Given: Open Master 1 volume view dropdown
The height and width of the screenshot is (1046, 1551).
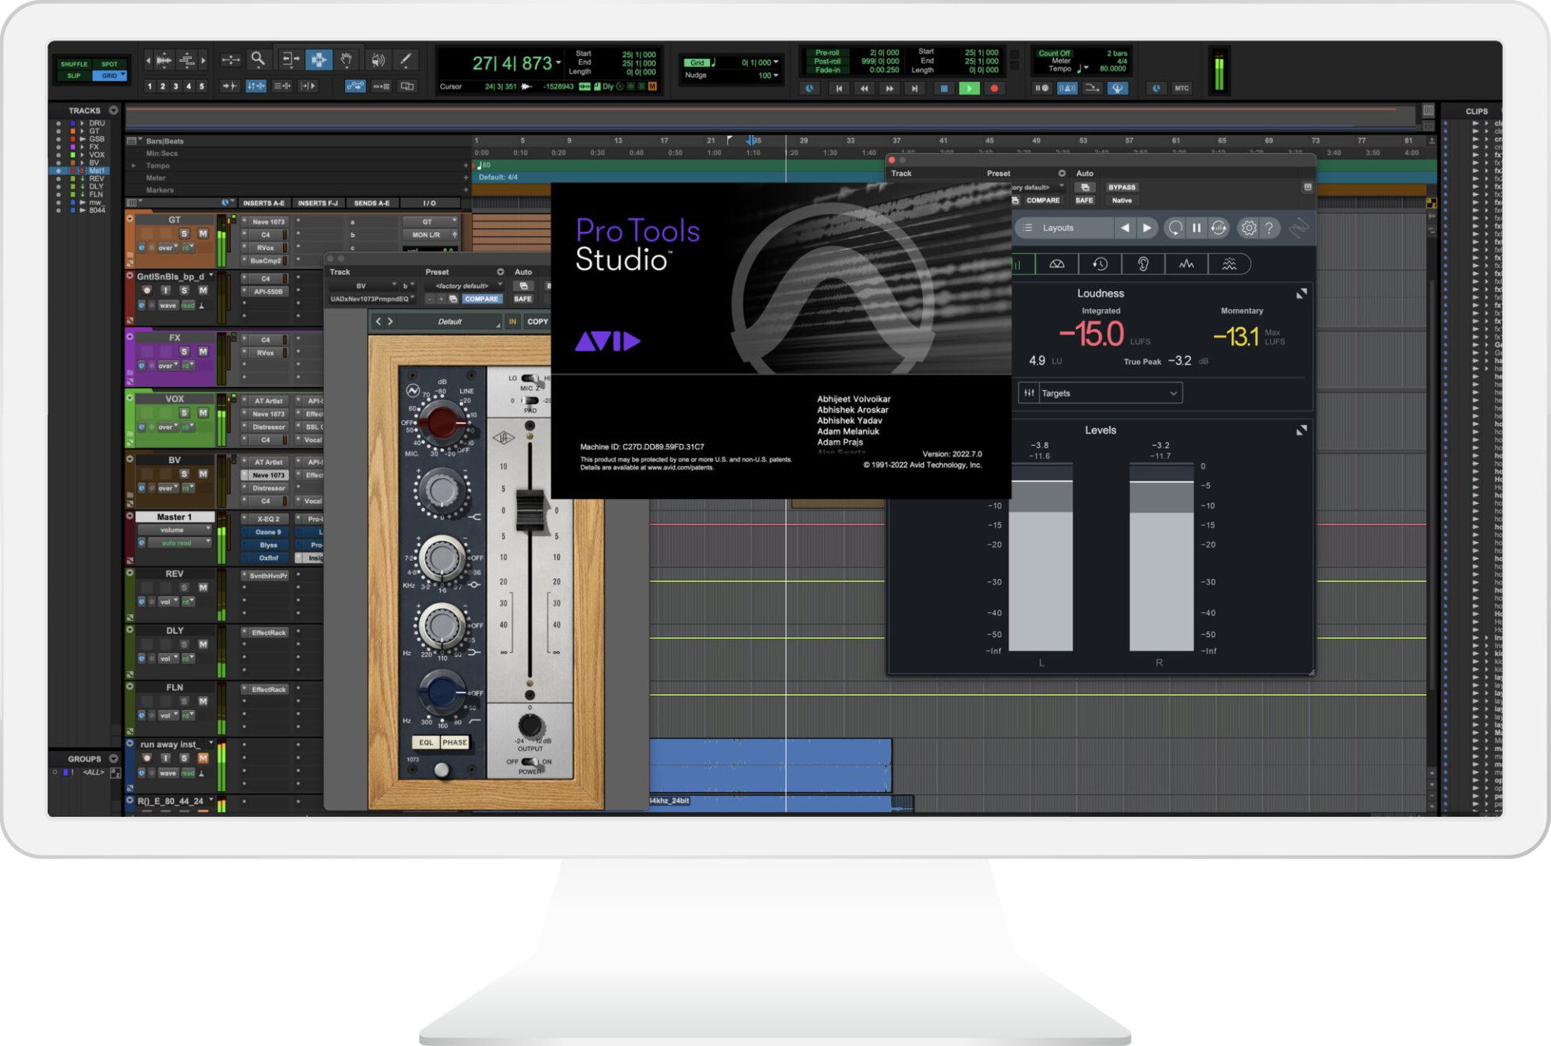Looking at the screenshot, I should tap(174, 530).
